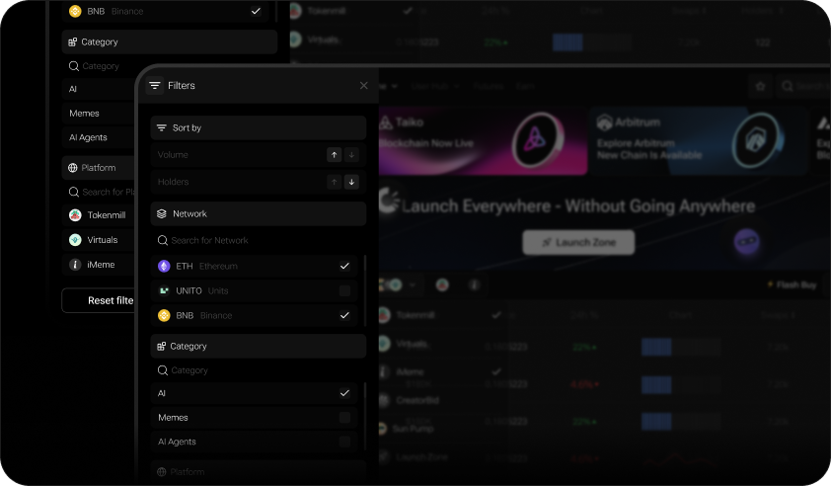Sort Volume descending with down arrow
Screen dimensions: 831x486
(x=352, y=155)
